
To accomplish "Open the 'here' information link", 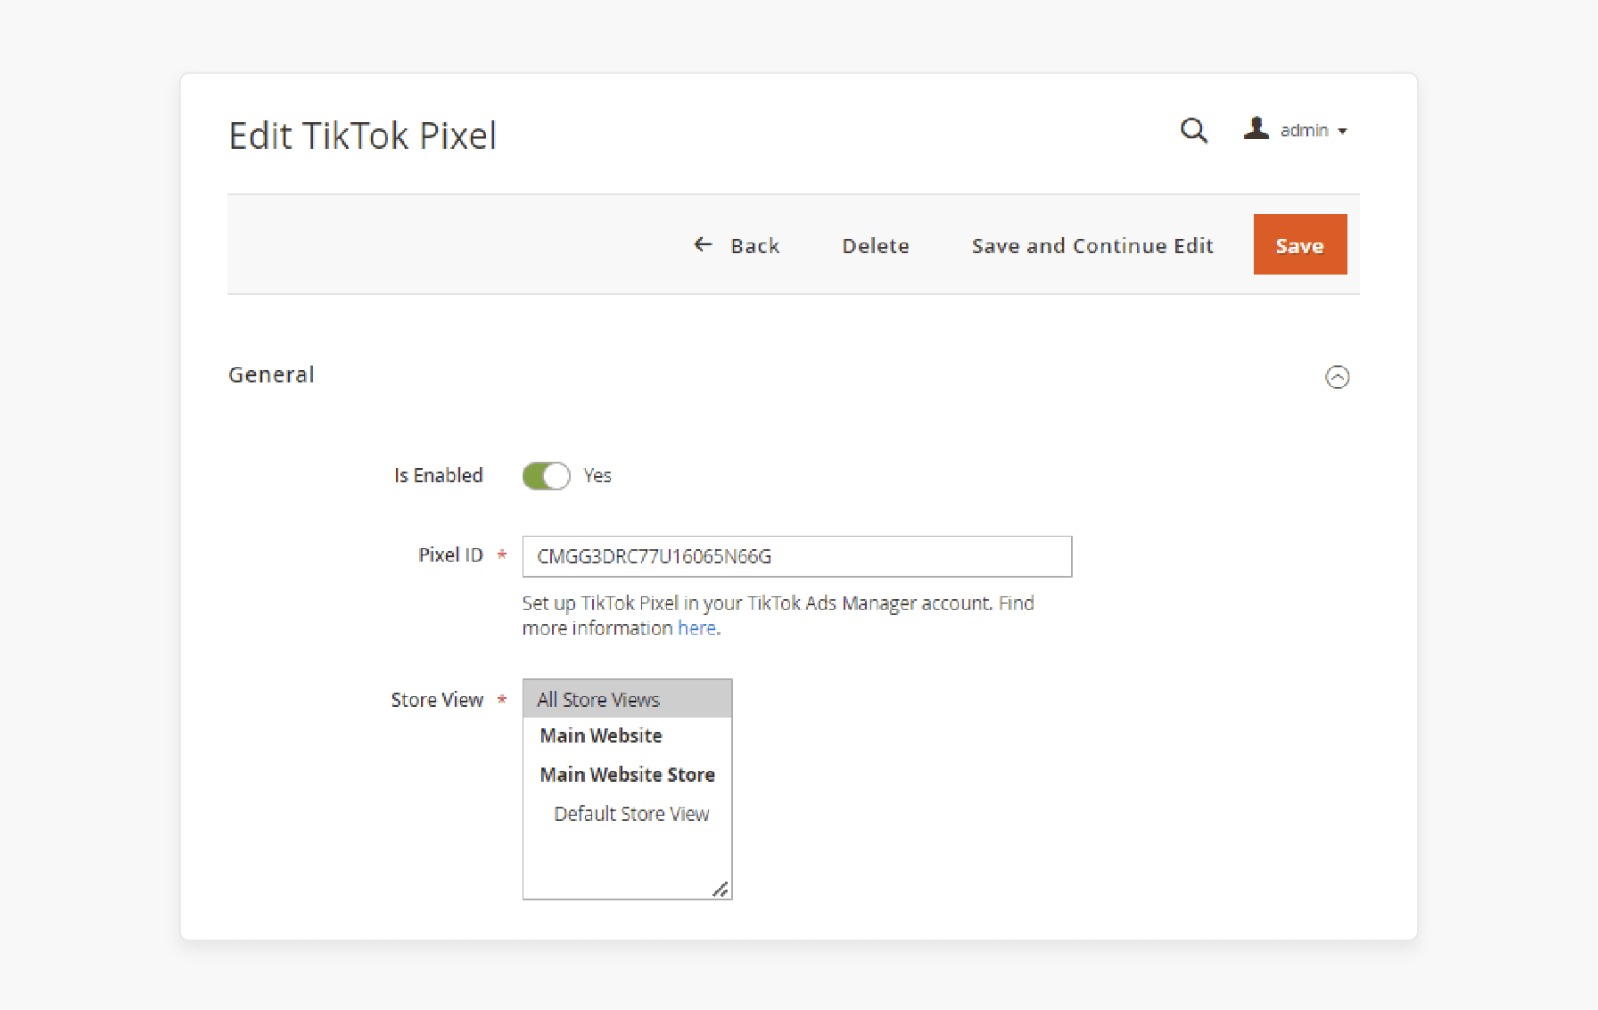I will tap(696, 628).
